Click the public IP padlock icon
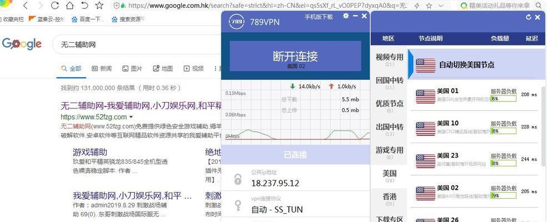 point(238,179)
